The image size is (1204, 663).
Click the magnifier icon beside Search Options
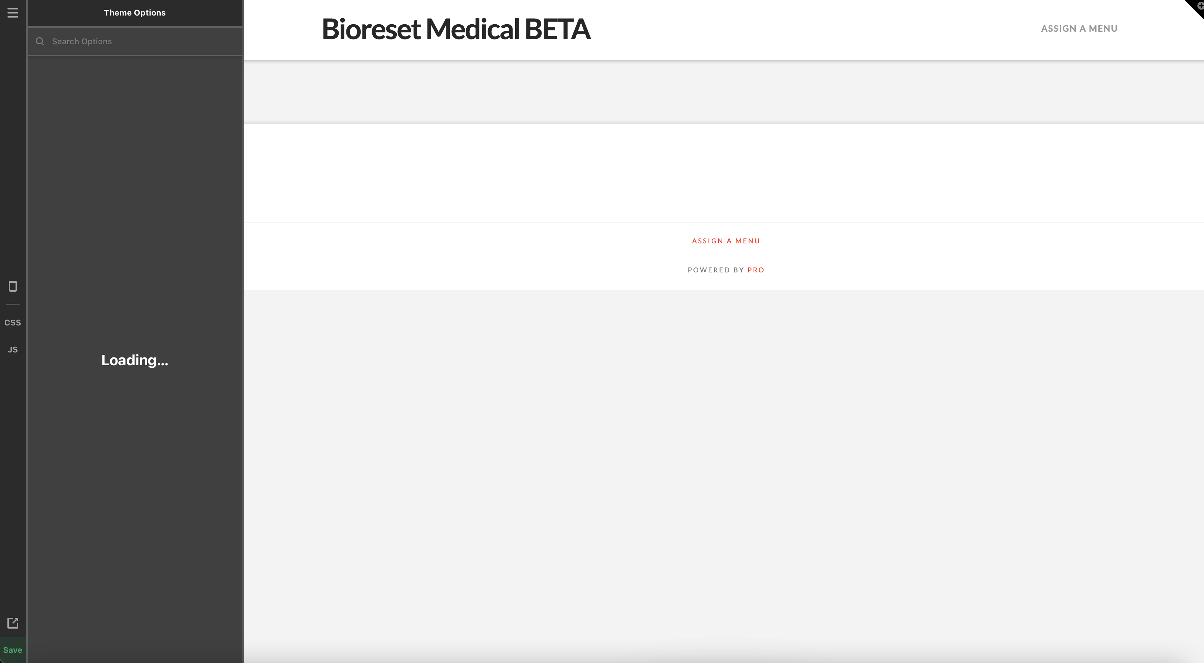pyautogui.click(x=40, y=42)
